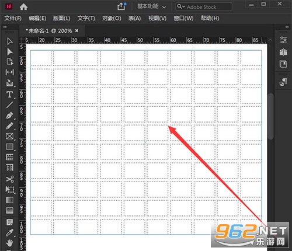Open the Pages panel icon
This screenshot has width=292, height=251.
pos(283,52)
